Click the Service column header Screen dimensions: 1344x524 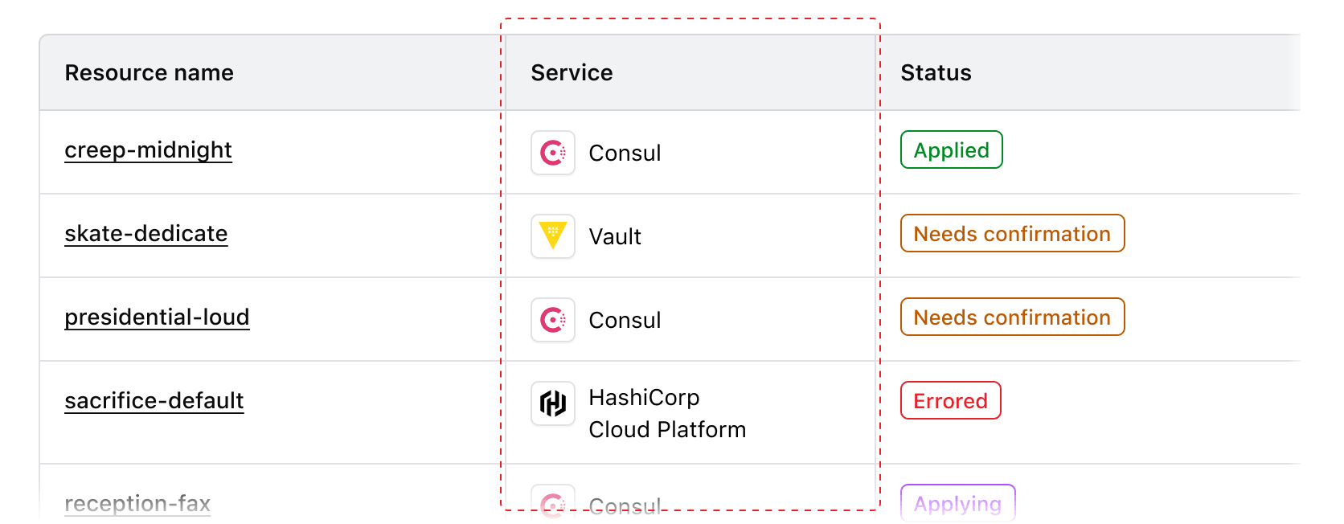[x=572, y=73]
